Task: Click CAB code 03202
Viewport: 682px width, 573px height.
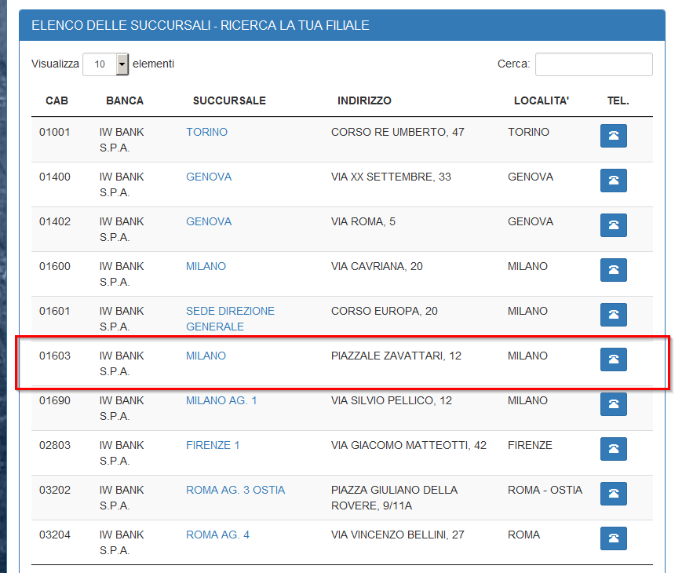Action: 55,490
